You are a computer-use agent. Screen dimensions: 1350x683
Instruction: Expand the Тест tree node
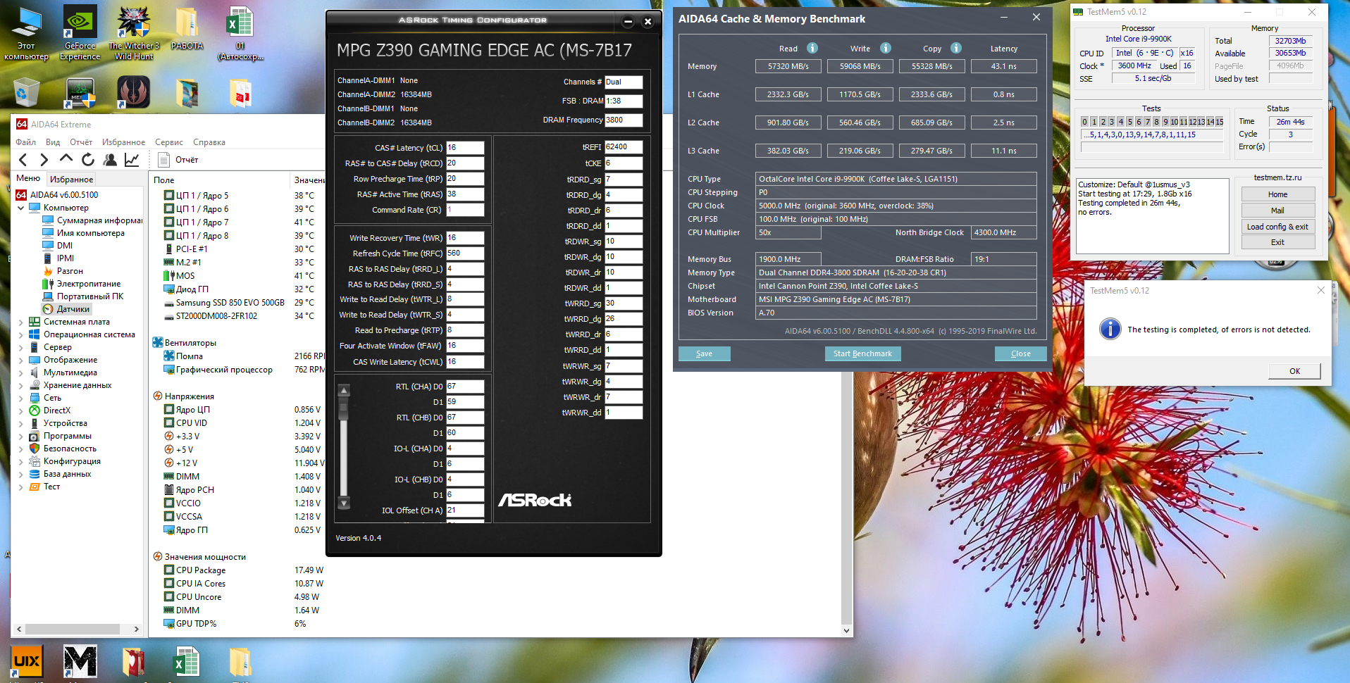pos(20,487)
